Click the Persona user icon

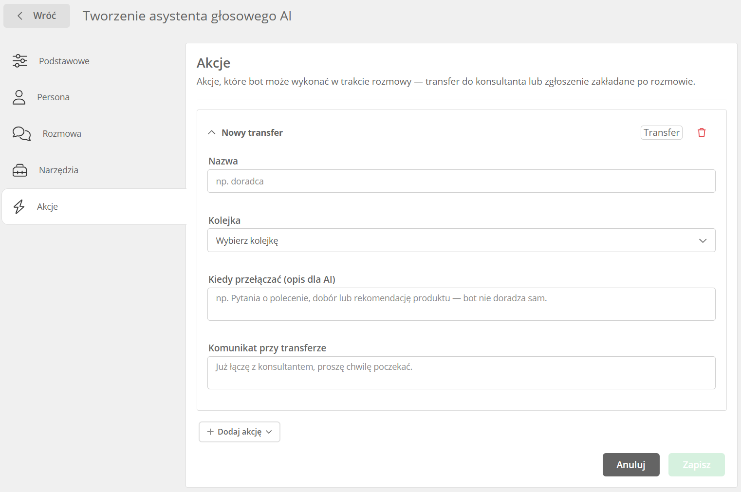tap(19, 97)
